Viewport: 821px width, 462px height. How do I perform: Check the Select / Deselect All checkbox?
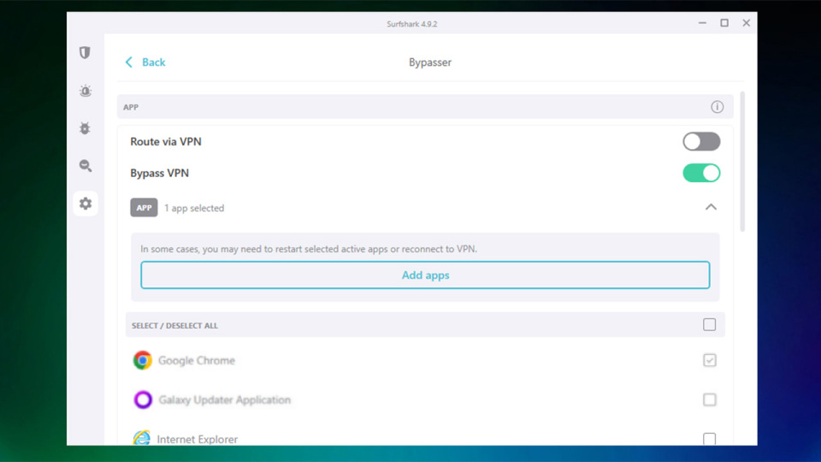click(x=710, y=325)
